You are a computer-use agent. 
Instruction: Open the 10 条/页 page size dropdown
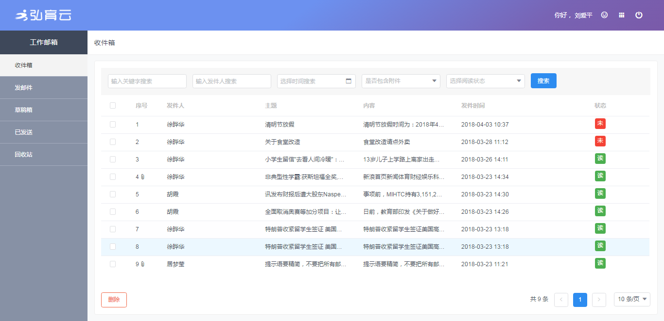(x=631, y=300)
